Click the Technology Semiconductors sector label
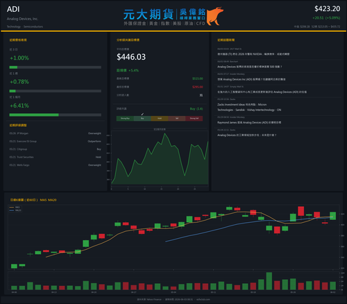The width and height of the screenshot is (347, 304). (x=25, y=26)
